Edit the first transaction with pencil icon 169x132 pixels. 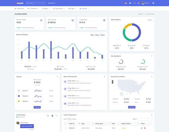(x=142, y=128)
